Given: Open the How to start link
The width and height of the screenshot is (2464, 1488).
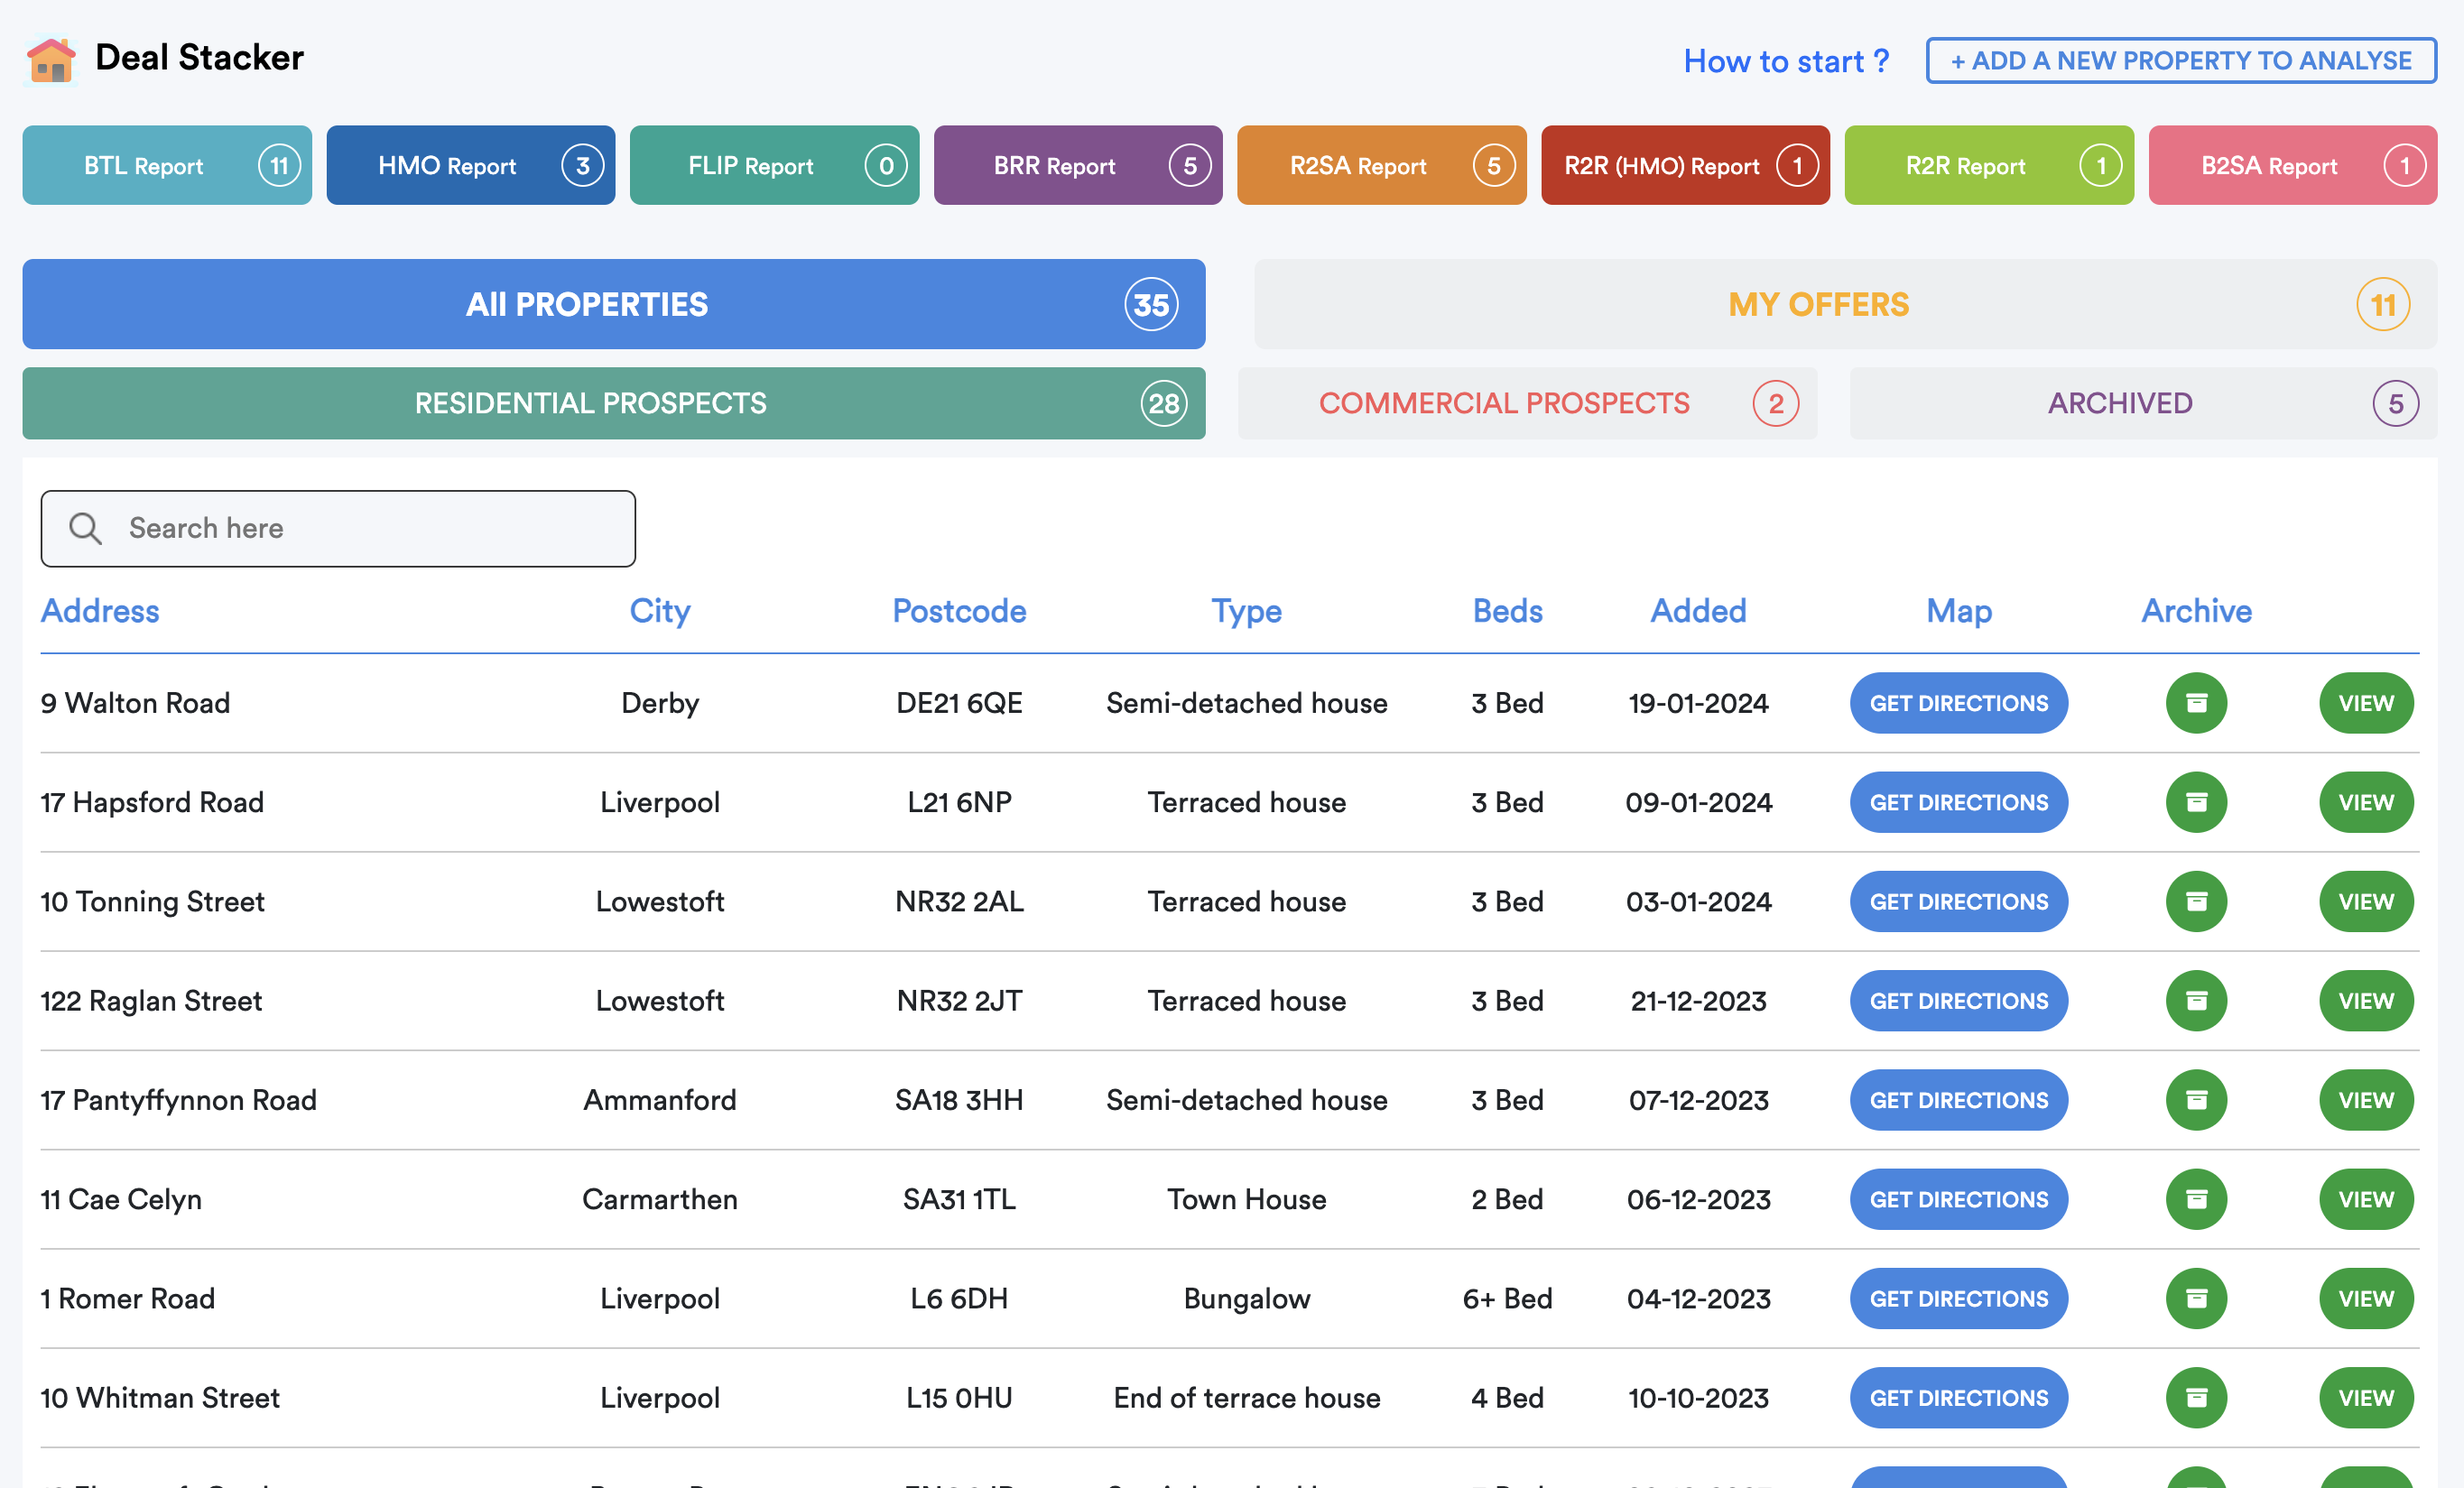Looking at the screenshot, I should (x=1786, y=61).
